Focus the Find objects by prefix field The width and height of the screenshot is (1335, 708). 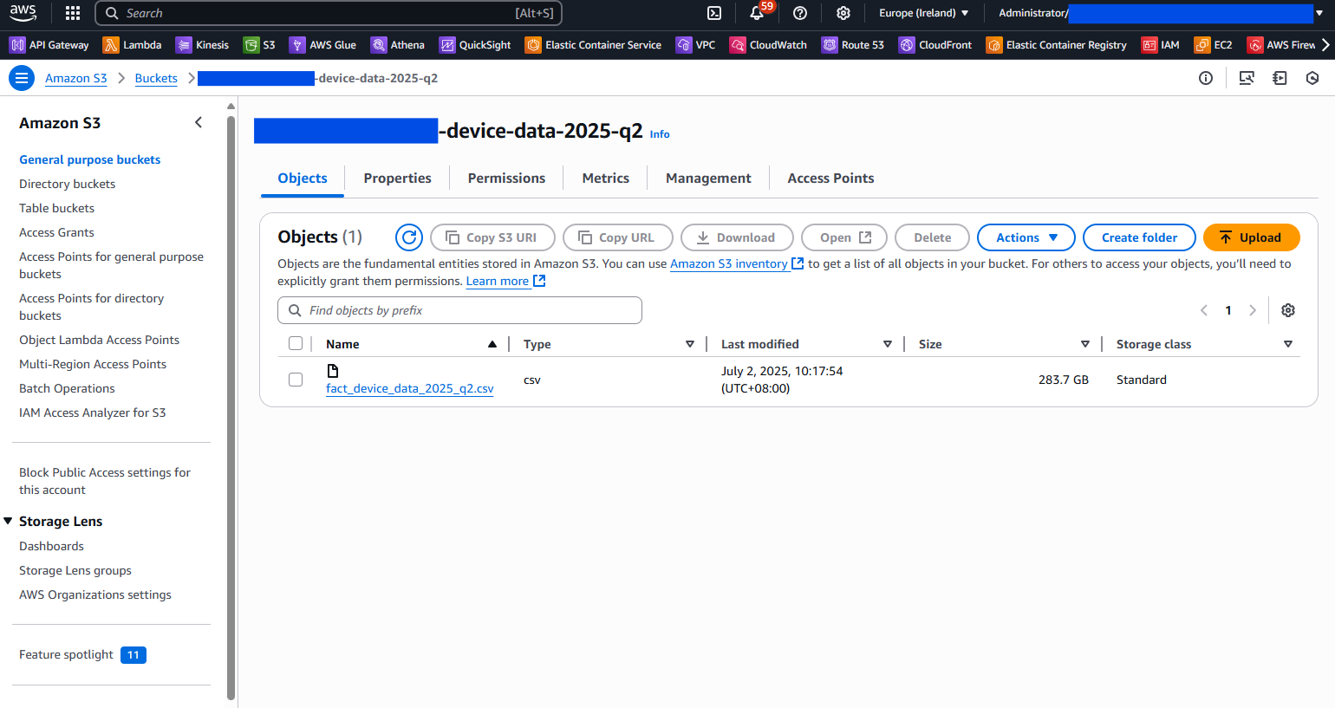[459, 310]
